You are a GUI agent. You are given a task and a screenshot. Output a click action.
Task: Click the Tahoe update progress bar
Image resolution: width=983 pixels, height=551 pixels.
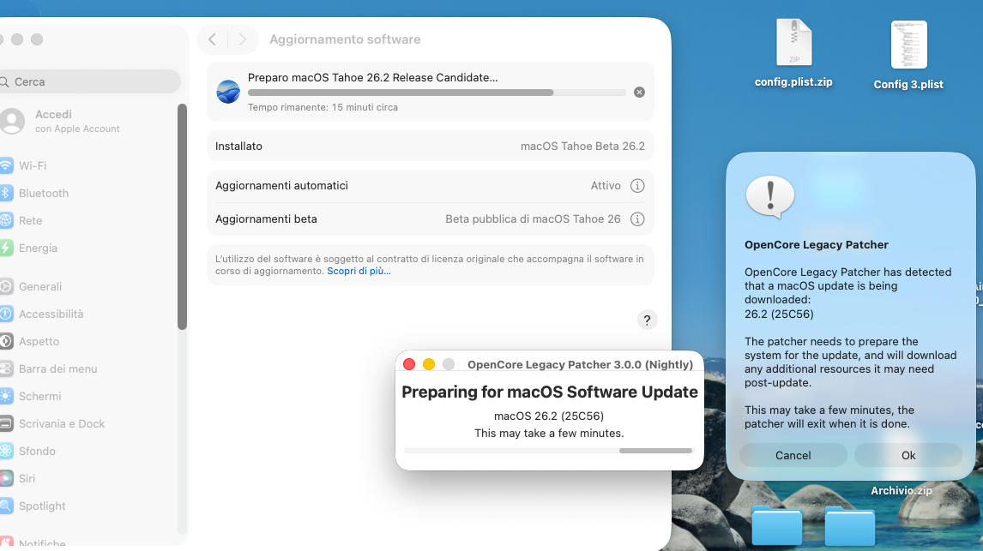[437, 93]
